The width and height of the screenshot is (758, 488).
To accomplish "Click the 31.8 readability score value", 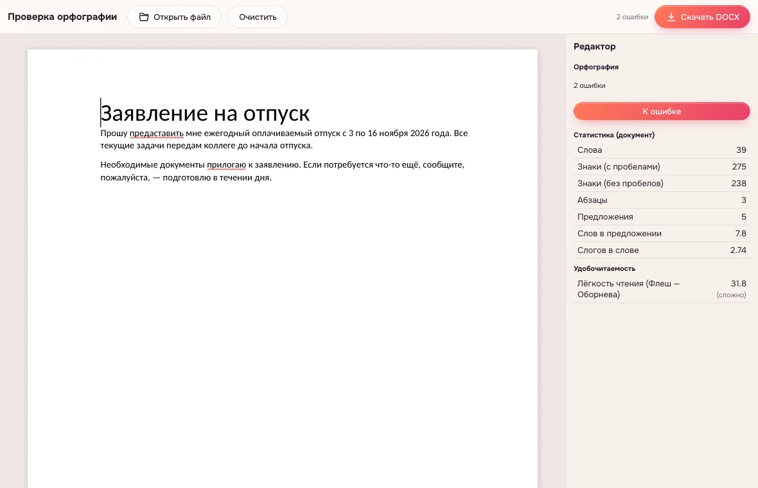I will (738, 284).
